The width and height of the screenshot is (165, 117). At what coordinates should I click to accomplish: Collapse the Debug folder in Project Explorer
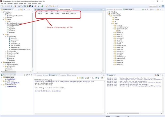click(x=3, y=20)
